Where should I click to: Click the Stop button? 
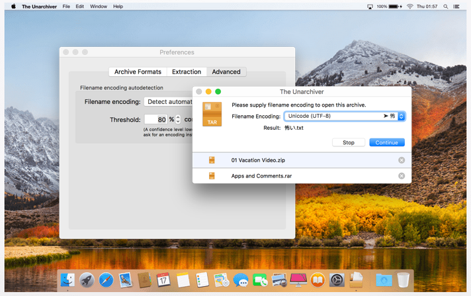[349, 142]
